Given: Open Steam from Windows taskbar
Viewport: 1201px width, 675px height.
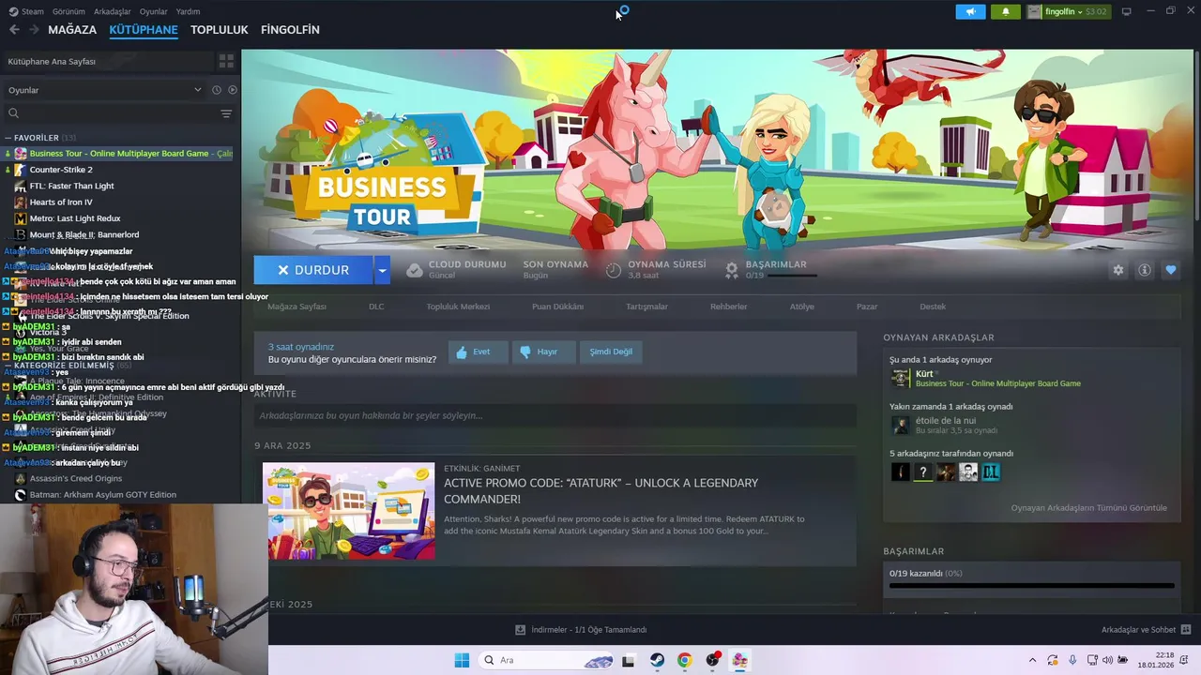Looking at the screenshot, I should pos(657,660).
